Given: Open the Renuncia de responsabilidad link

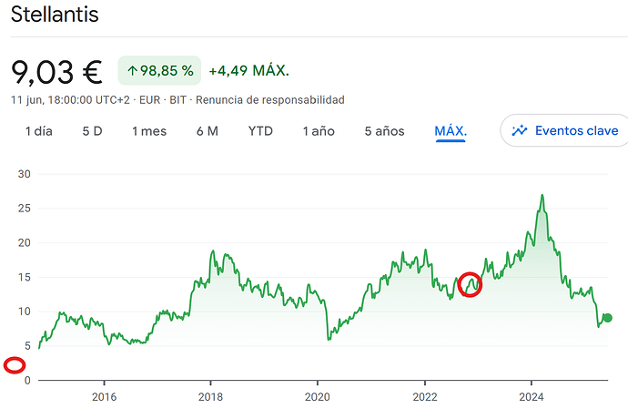Looking at the screenshot, I should point(270,100).
